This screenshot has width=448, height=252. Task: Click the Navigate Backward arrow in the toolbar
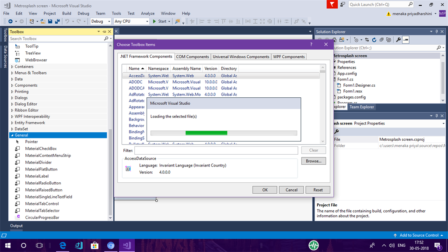click(10, 21)
